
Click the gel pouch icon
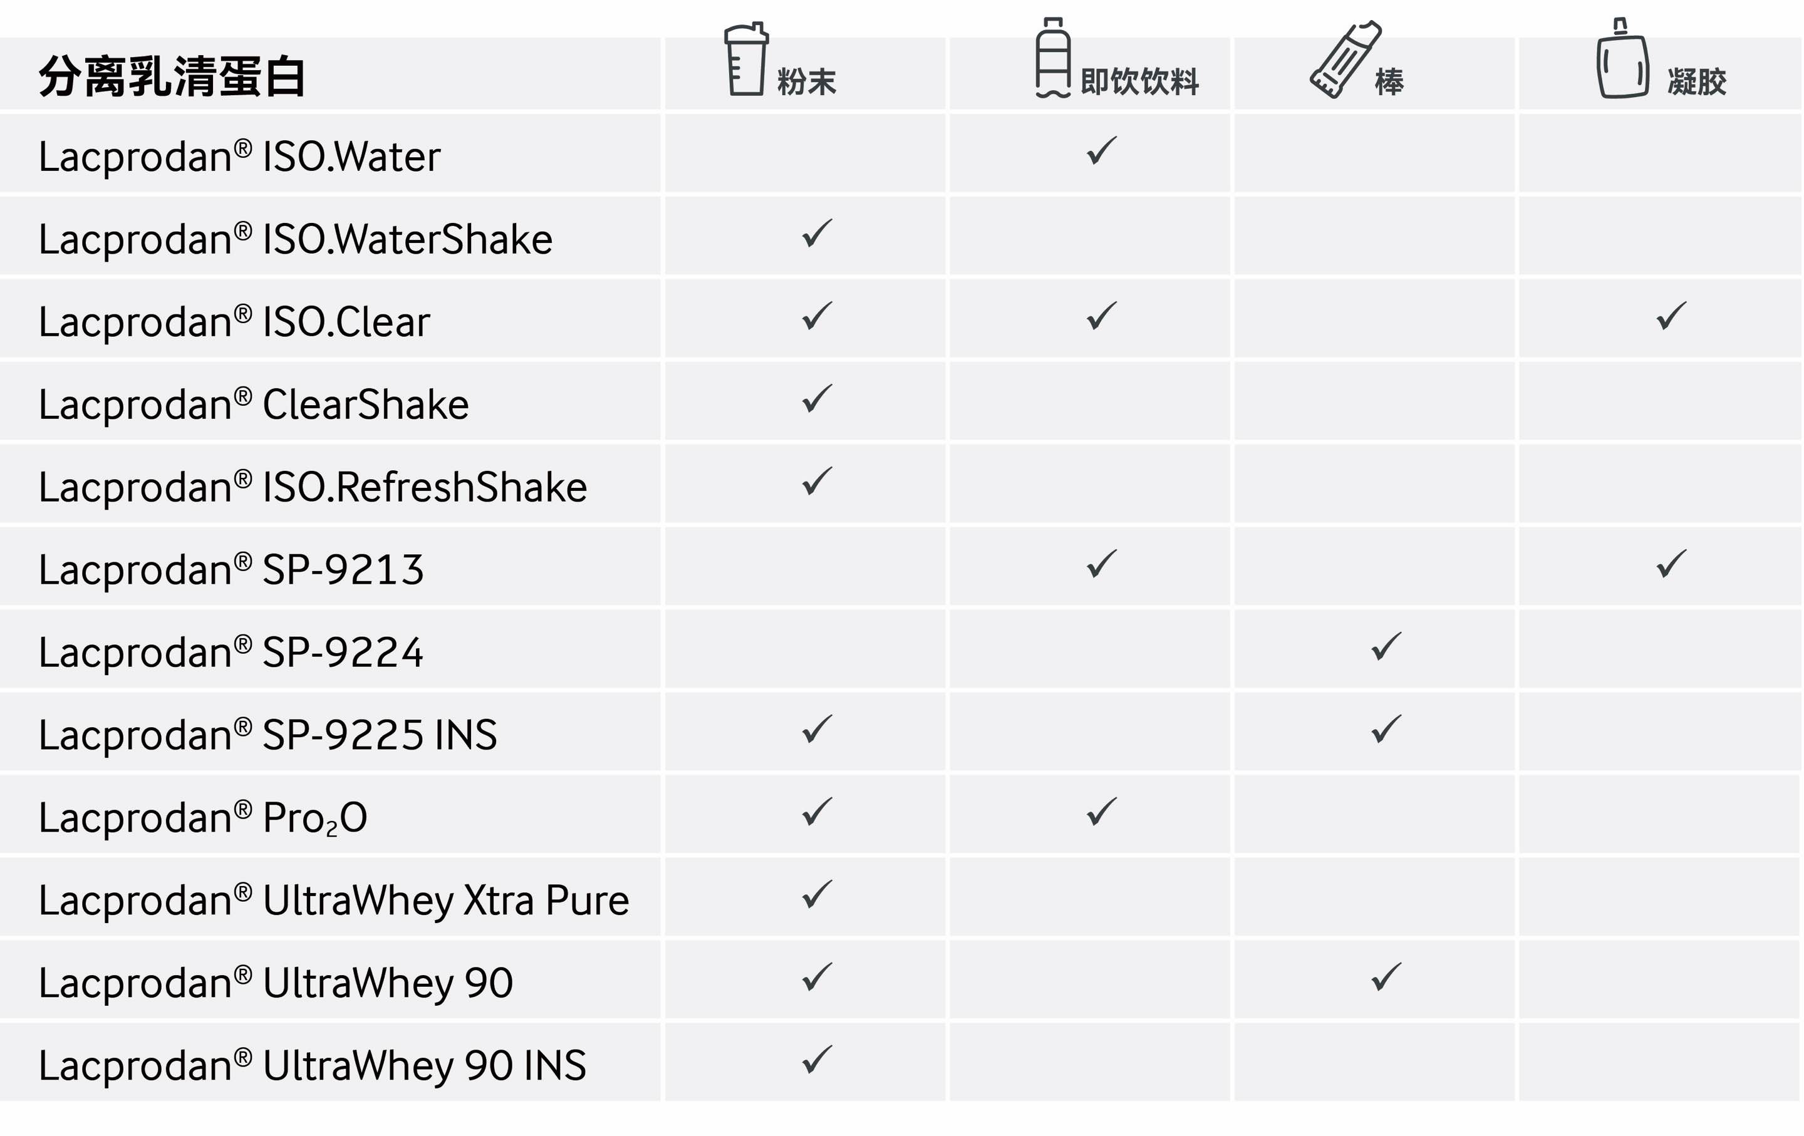(1623, 58)
